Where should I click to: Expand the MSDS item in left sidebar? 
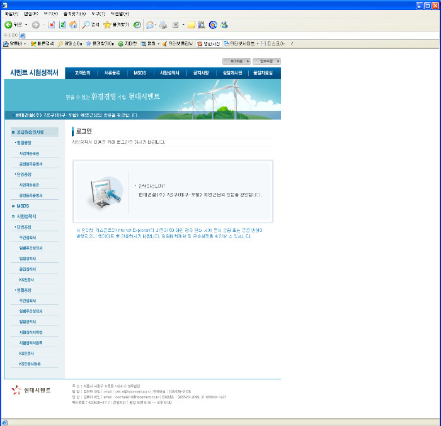[x=23, y=206]
